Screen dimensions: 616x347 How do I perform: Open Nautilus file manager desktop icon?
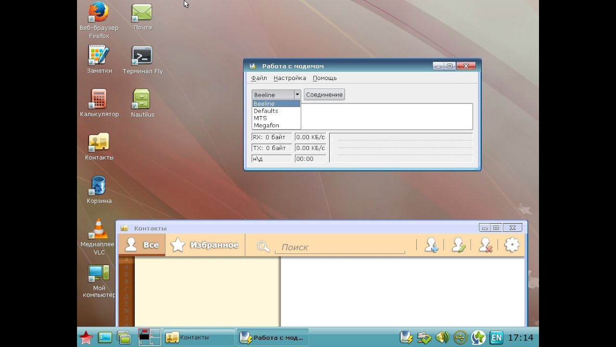[142, 99]
